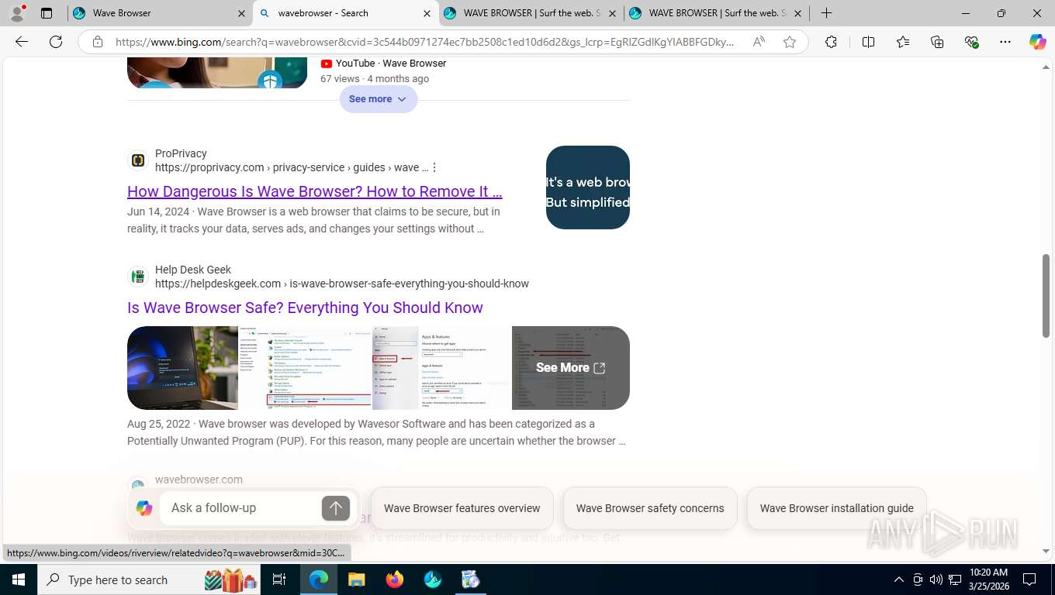Open Is Wave Browser Safe link
The width and height of the screenshot is (1055, 595).
click(x=305, y=308)
